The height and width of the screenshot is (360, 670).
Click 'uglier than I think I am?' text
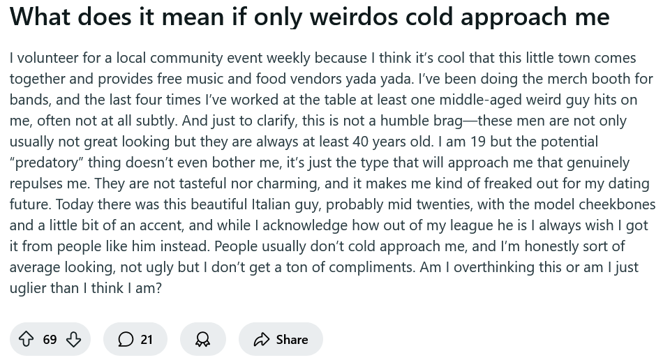(x=85, y=288)
